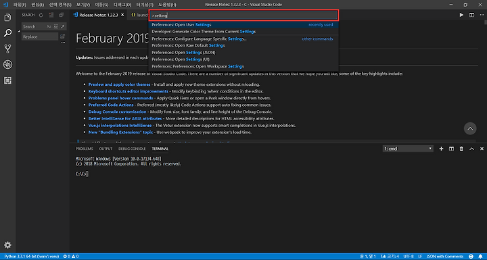The image size is (487, 260).
Task: Close the terminal panel
Action: [x=482, y=149]
